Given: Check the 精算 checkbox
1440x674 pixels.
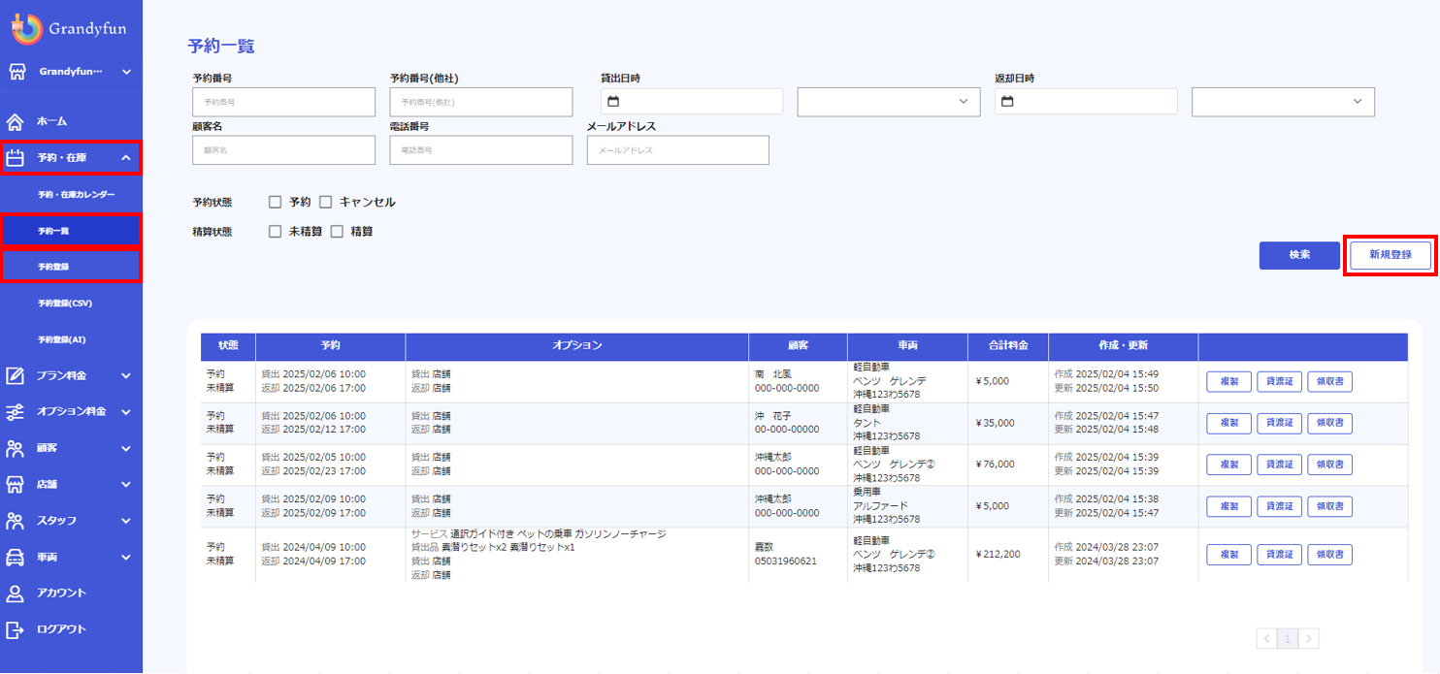Looking at the screenshot, I should click(338, 232).
